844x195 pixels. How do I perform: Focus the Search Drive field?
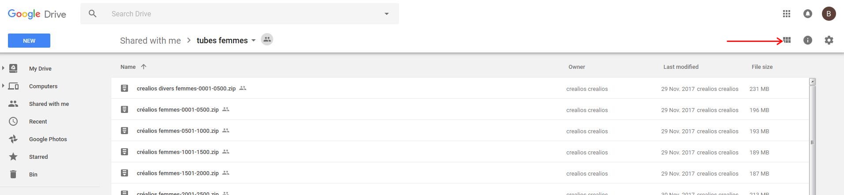pyautogui.click(x=238, y=14)
